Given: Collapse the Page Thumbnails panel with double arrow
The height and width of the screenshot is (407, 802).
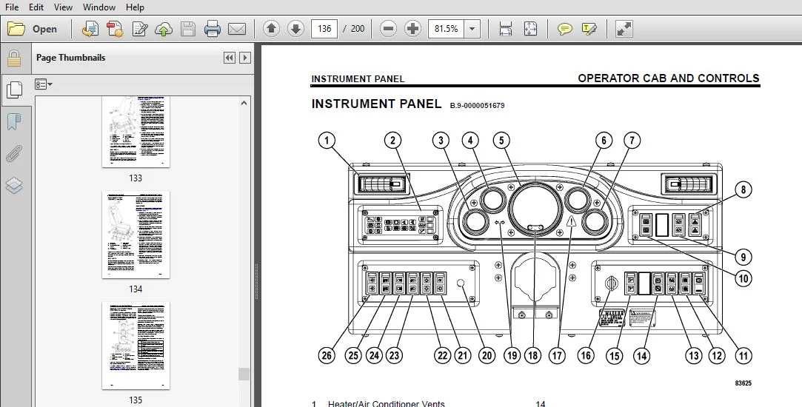Looking at the screenshot, I should (x=229, y=58).
